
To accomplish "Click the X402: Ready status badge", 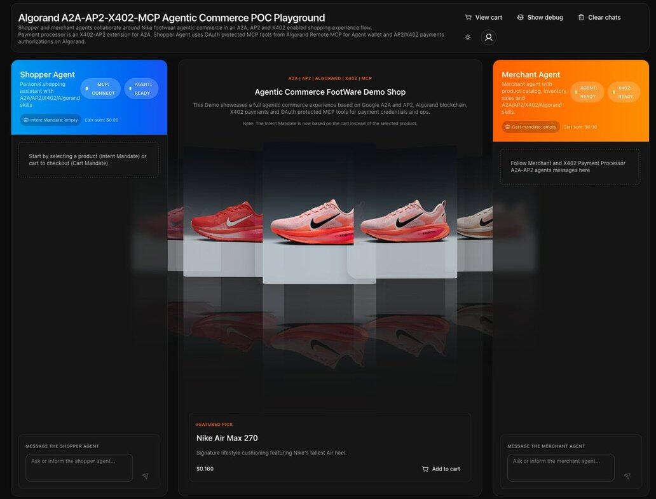I will (624, 92).
